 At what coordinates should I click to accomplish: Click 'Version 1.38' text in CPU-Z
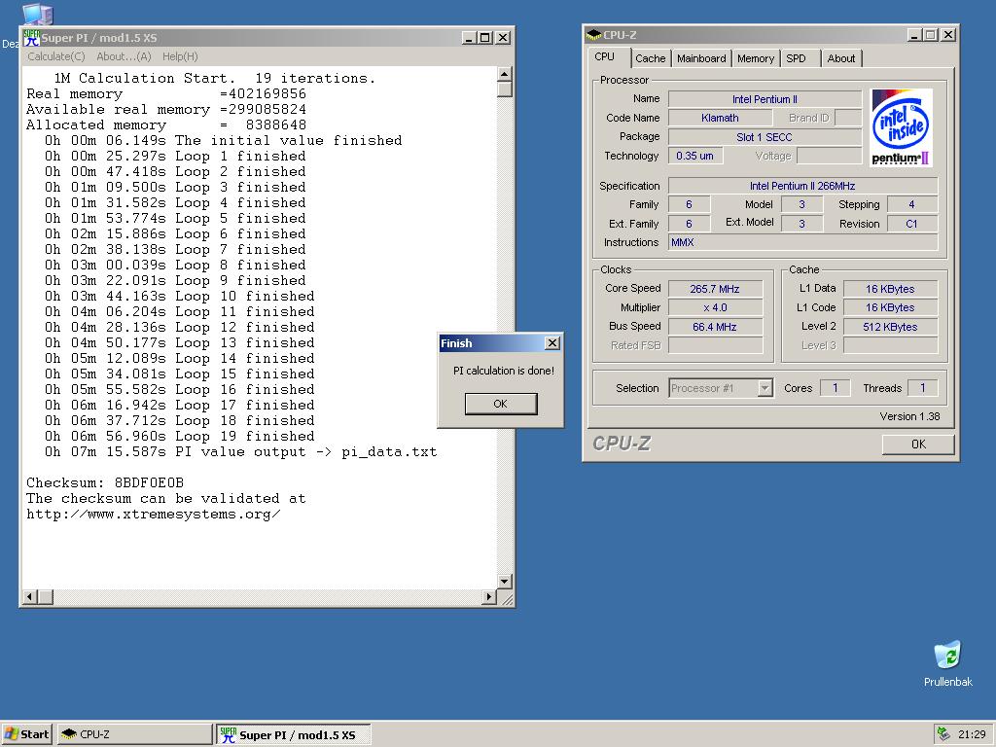point(909,416)
